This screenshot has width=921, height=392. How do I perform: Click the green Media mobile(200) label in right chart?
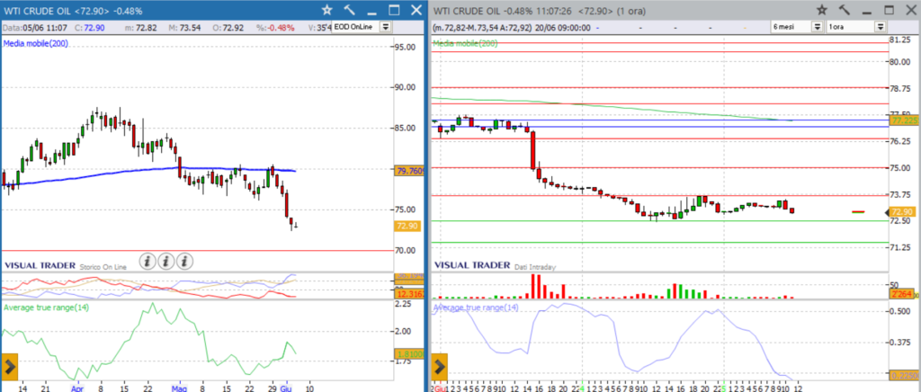[465, 43]
